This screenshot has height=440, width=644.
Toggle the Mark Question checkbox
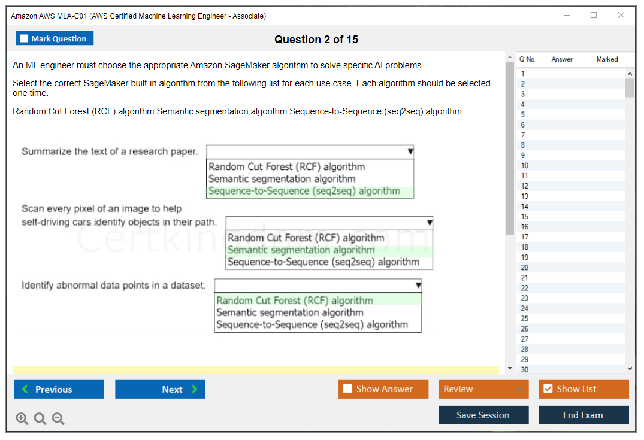point(24,38)
